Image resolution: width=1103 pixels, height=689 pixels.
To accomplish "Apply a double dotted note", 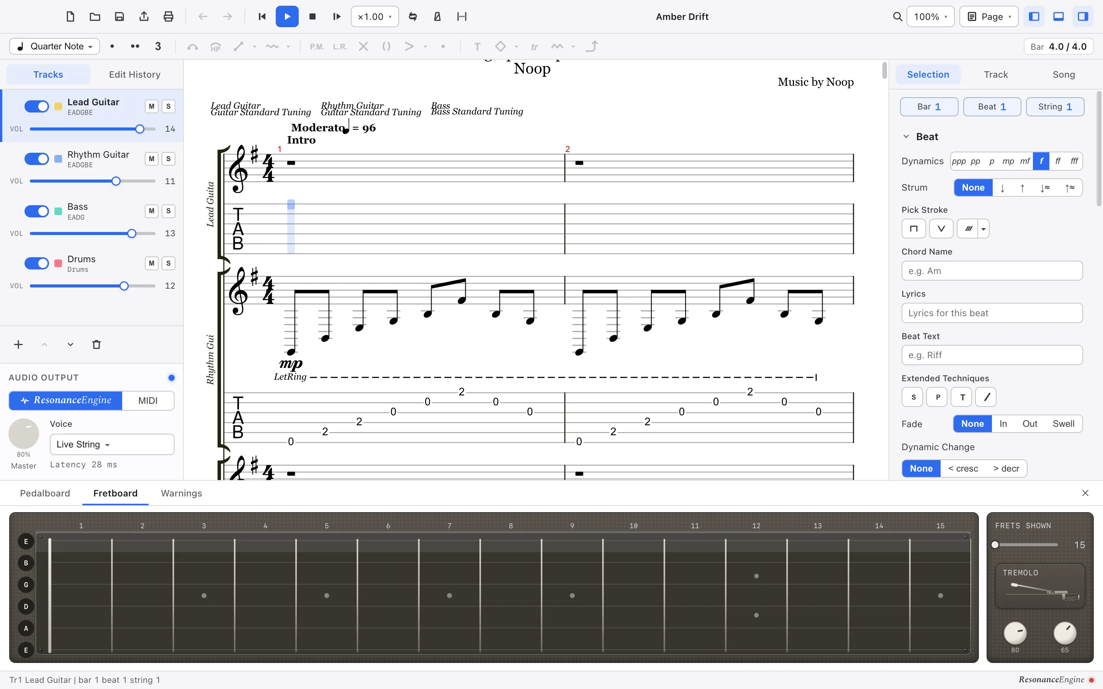I will point(135,46).
